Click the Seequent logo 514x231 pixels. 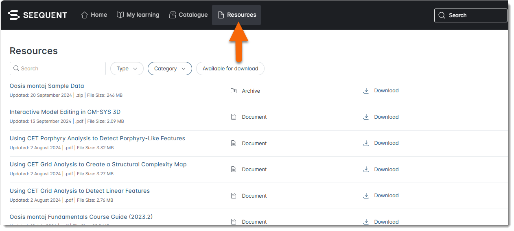point(37,15)
